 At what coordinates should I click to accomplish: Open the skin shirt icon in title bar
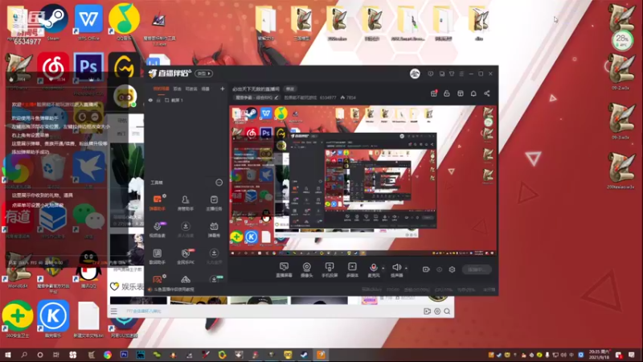[x=452, y=74]
